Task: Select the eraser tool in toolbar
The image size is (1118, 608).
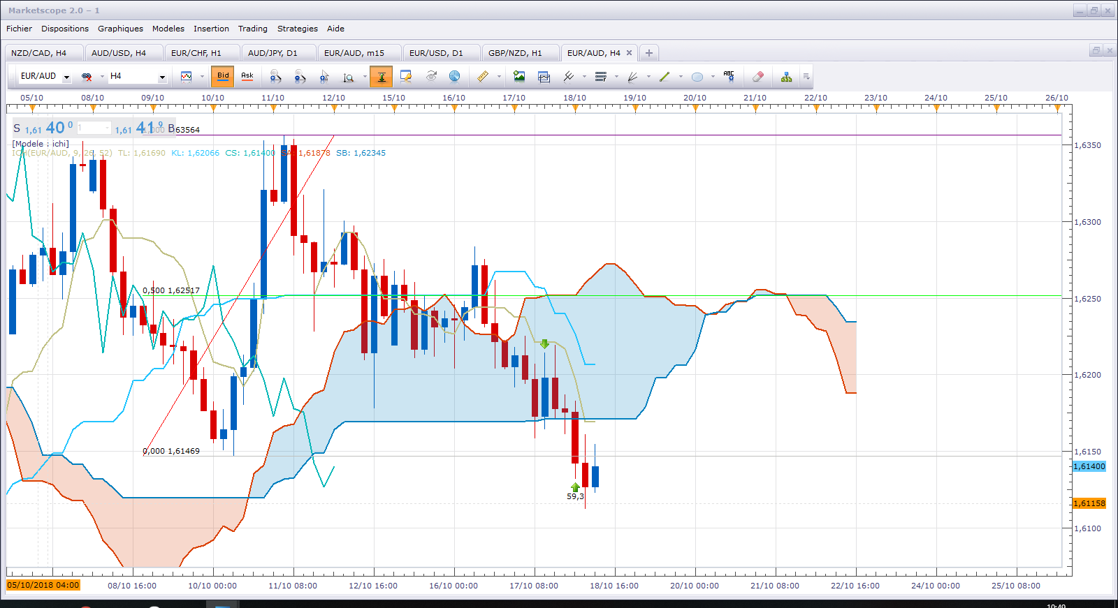Action: (758, 77)
